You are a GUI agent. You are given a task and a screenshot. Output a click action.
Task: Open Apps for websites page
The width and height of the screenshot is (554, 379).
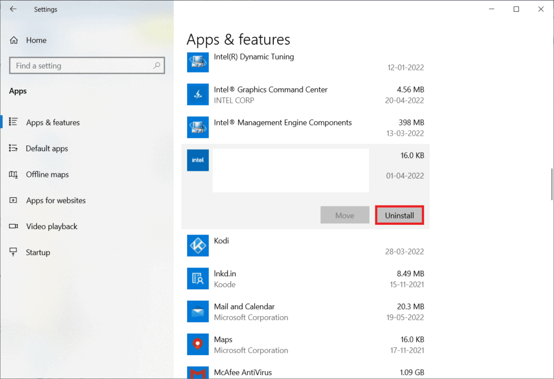(56, 200)
